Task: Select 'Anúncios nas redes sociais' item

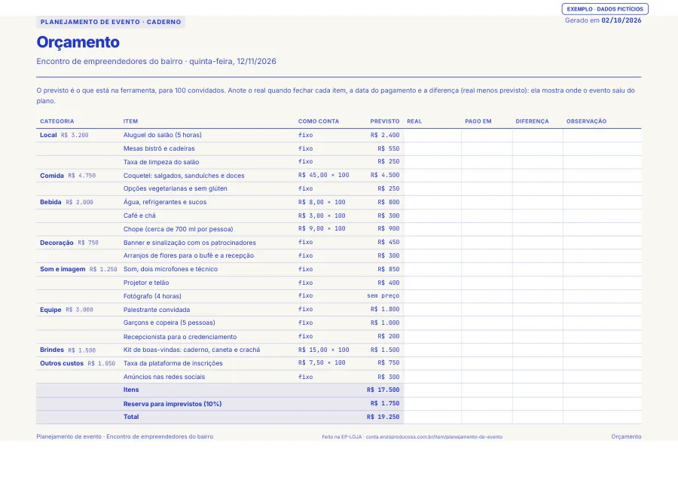Action: pyautogui.click(x=164, y=377)
